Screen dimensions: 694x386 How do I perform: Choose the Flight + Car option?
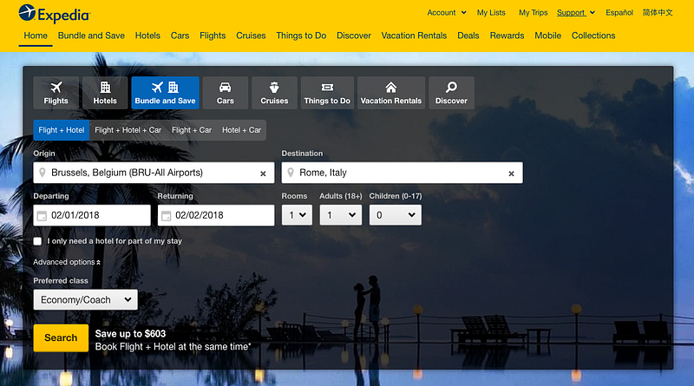(192, 130)
